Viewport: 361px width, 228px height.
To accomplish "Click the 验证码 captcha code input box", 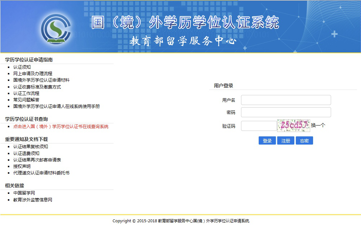I will [x=259, y=126].
